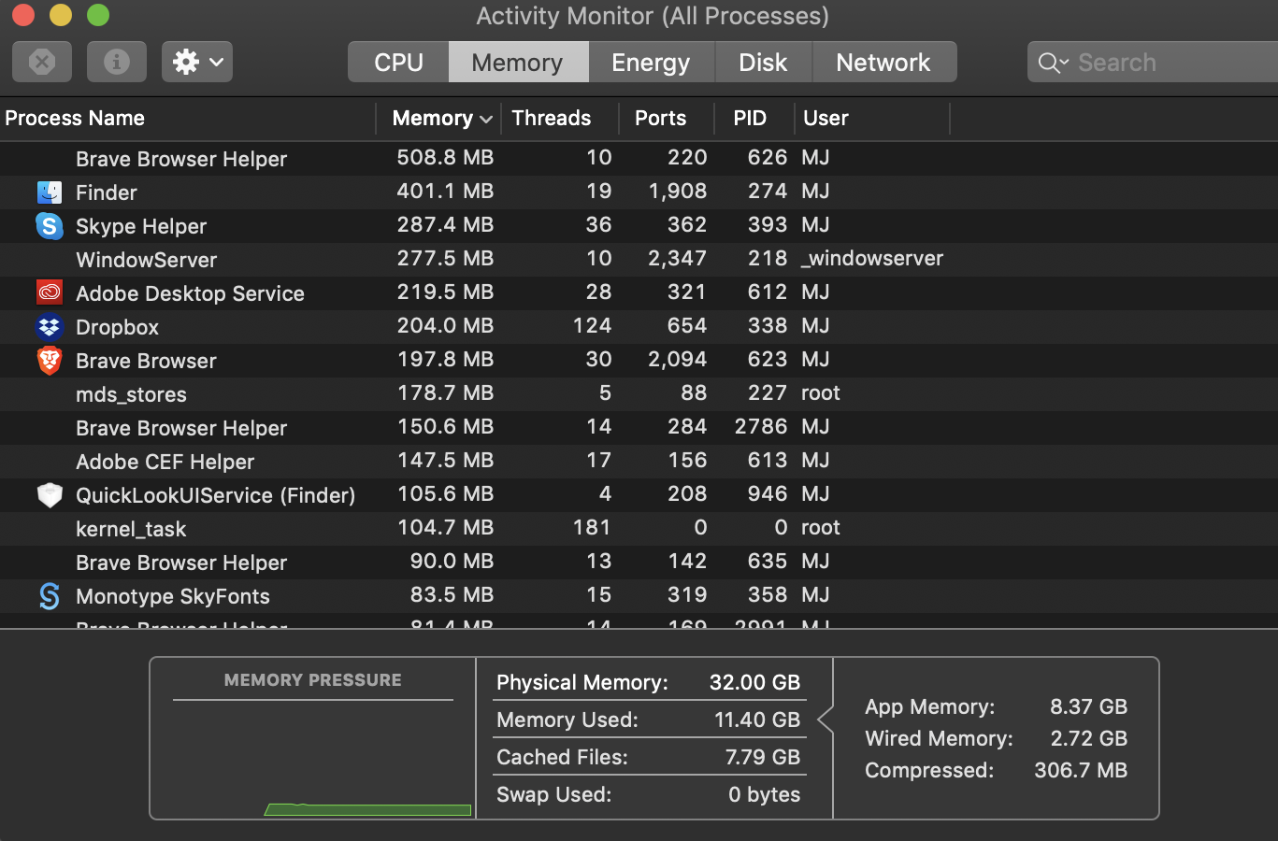Select Brave Browser Helper row using 508.8 MB

click(639, 159)
